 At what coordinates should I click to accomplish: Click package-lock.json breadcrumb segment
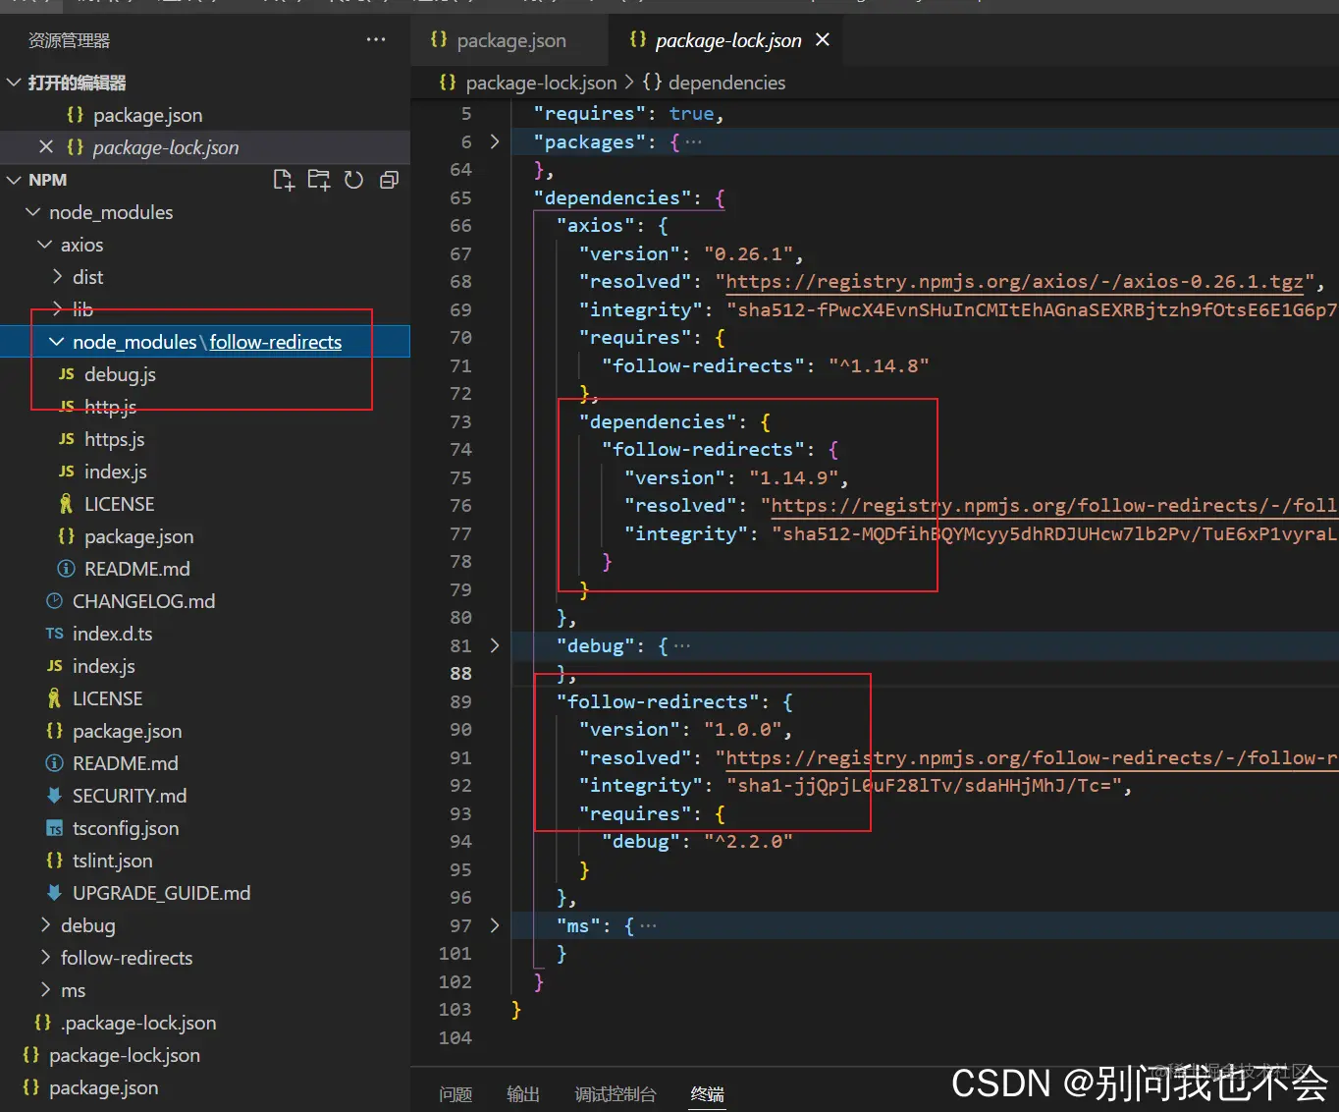tap(541, 83)
